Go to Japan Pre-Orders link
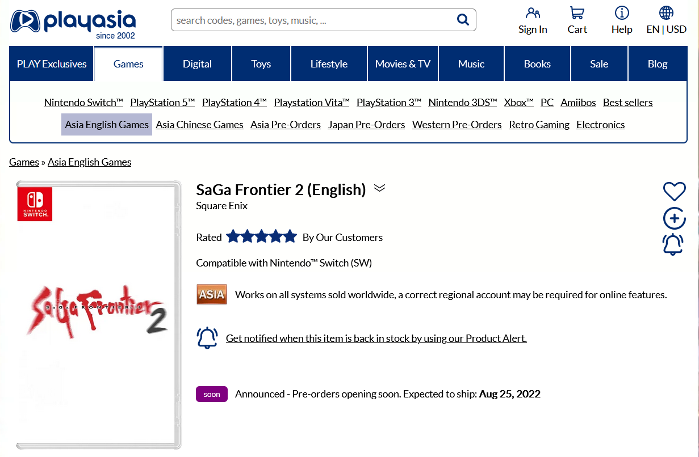The image size is (699, 457). [x=366, y=125]
